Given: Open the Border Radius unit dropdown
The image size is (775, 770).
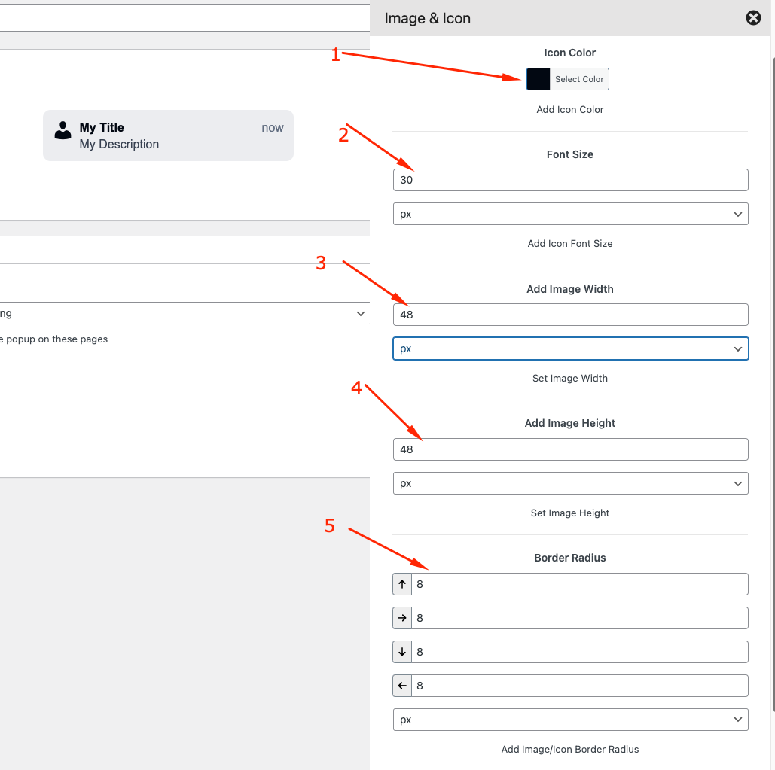Looking at the screenshot, I should pos(570,720).
